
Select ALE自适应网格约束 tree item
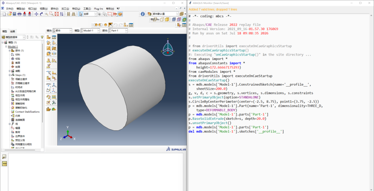click(x=26, y=91)
